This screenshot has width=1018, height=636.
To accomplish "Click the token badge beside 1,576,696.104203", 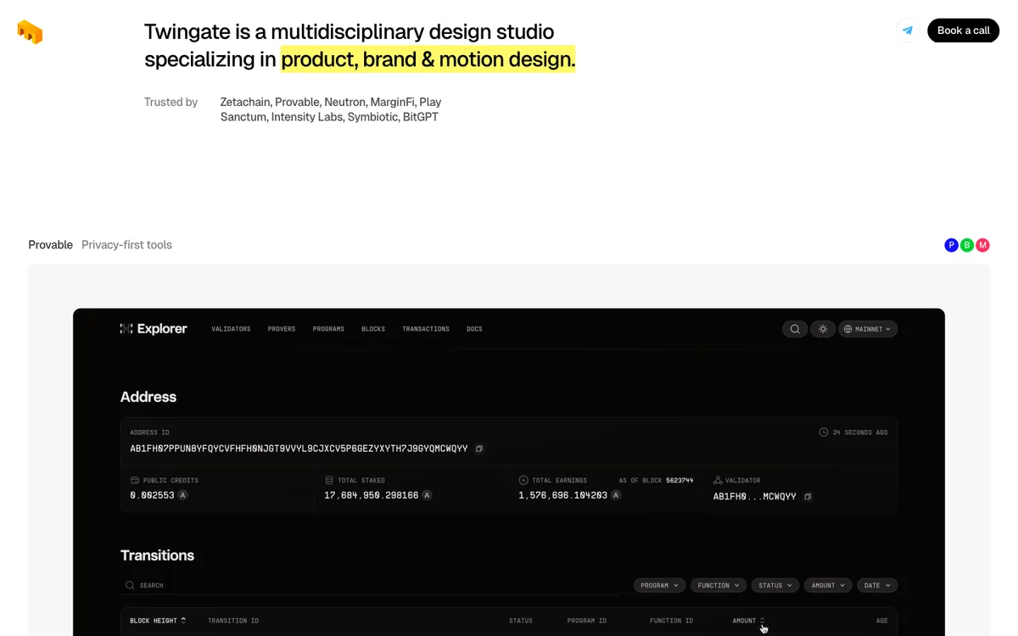I will [616, 495].
